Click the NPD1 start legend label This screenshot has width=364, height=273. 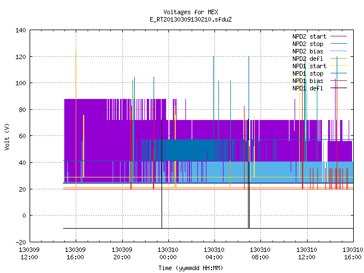[x=309, y=66]
